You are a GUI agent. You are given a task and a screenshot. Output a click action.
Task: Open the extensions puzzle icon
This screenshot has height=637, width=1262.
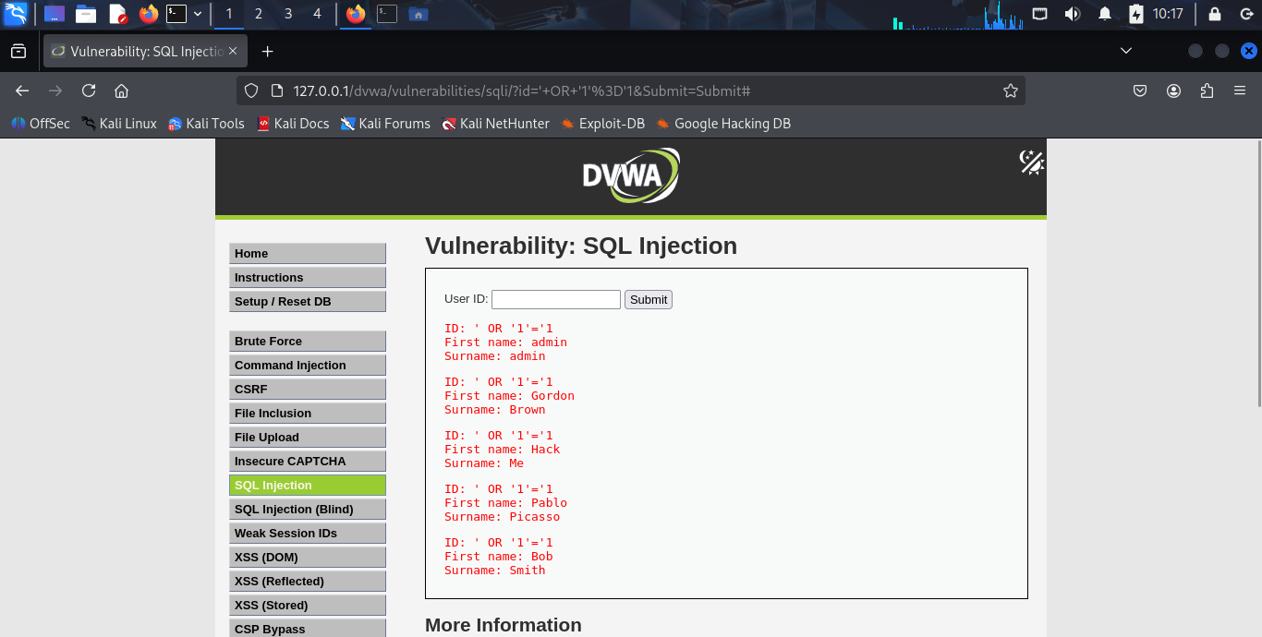point(1207,90)
